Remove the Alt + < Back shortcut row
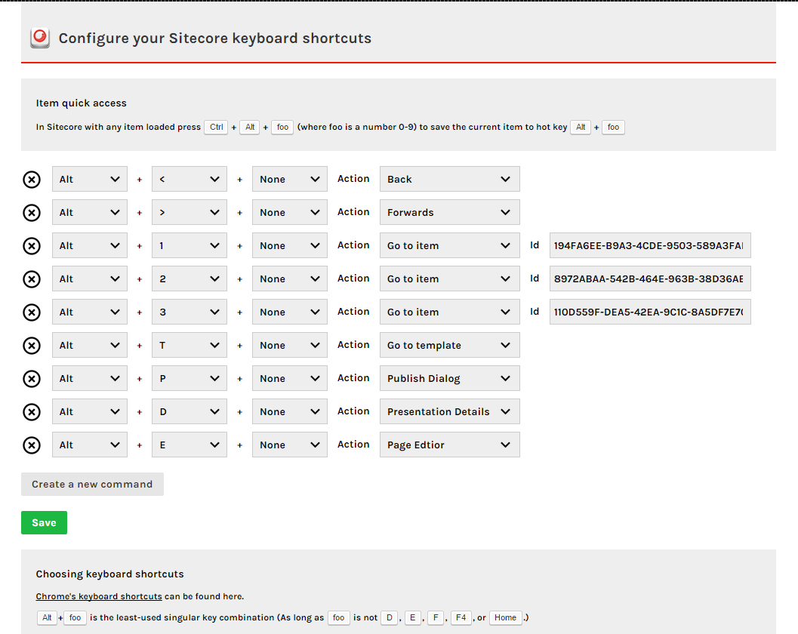The image size is (798, 634). 32,180
